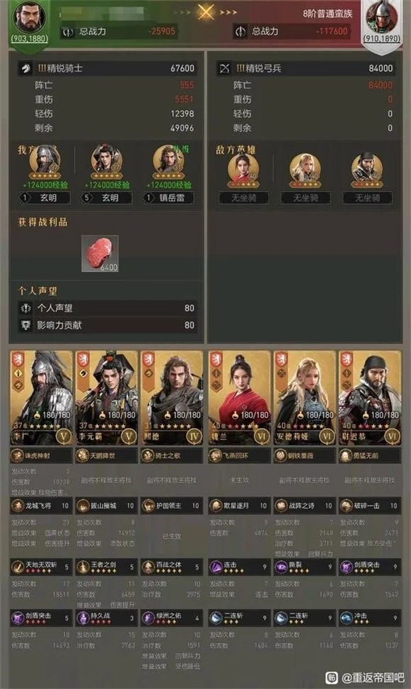Screen dimensions: 411x689
Task: Click the 精锐弓兵 archer troop icon
Action: click(x=225, y=68)
